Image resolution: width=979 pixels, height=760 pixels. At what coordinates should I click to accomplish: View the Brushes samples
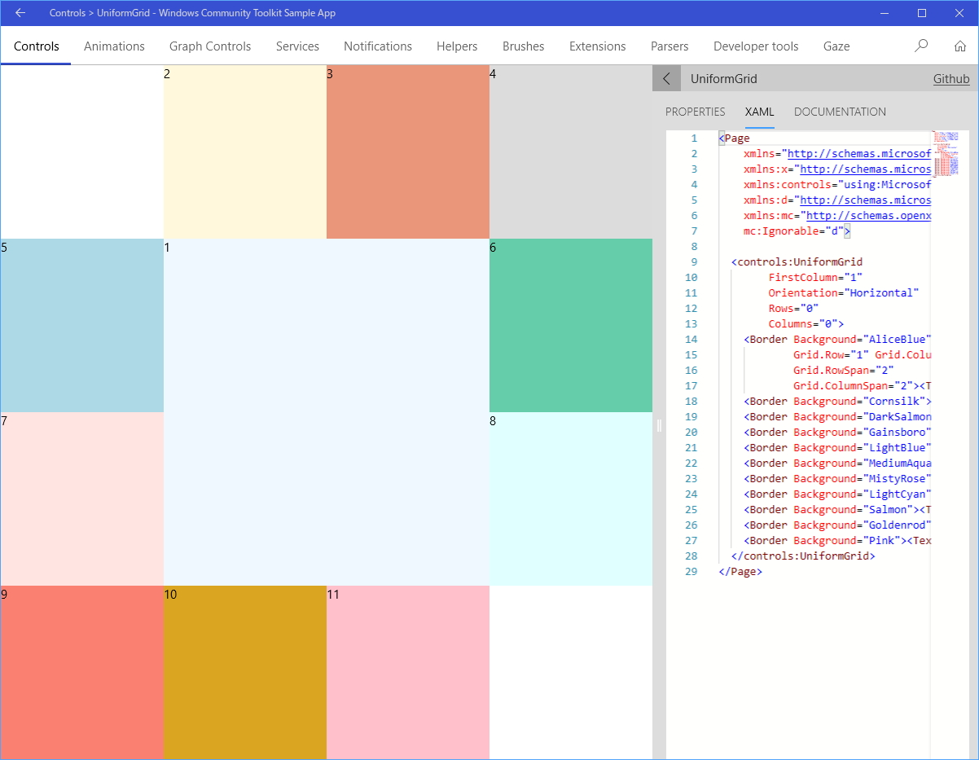[523, 46]
